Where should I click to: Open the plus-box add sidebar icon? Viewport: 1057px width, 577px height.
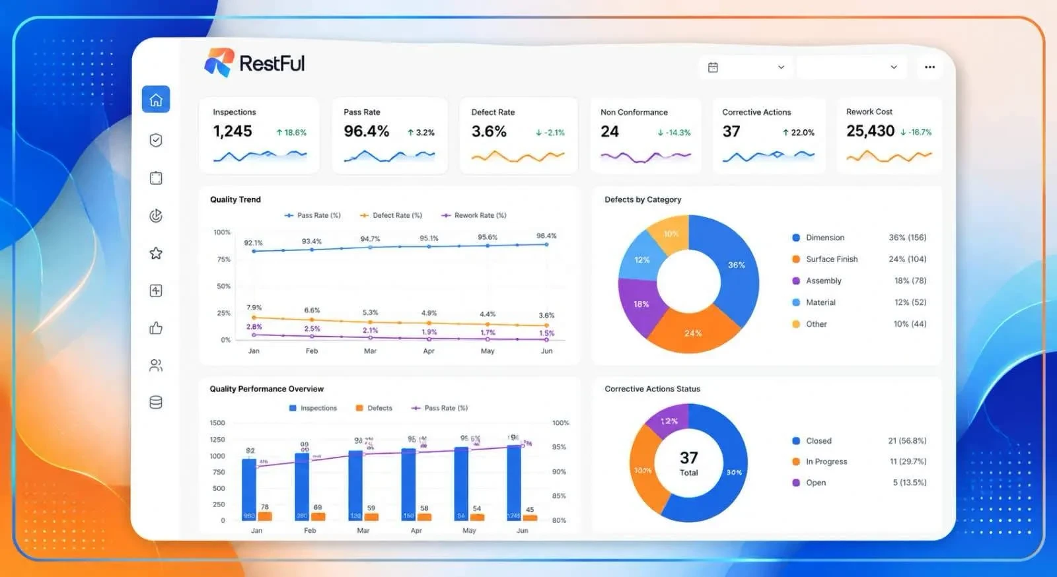(x=156, y=290)
